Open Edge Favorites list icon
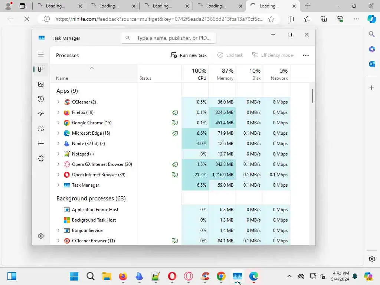 (x=307, y=19)
